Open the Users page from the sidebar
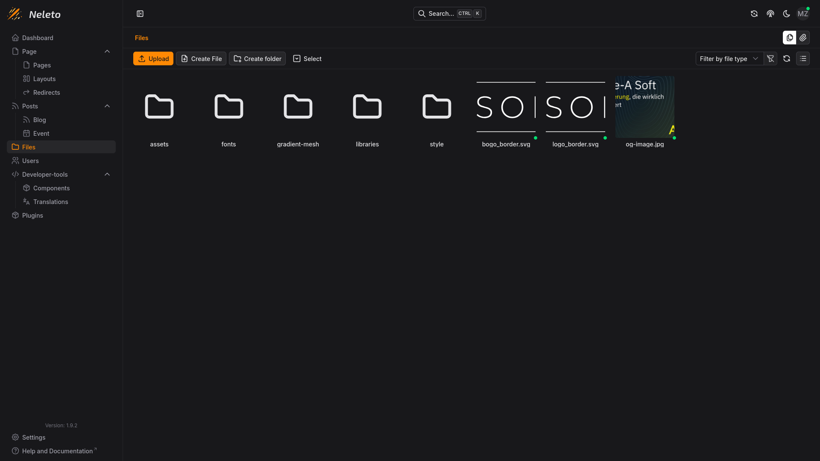 click(30, 160)
